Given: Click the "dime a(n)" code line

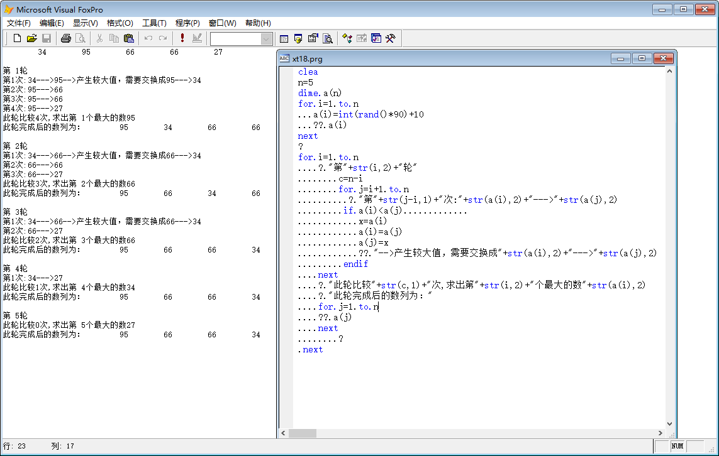Looking at the screenshot, I should (320, 93).
